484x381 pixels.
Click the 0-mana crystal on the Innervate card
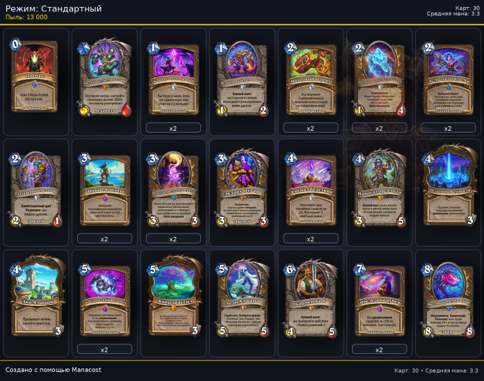15,44
